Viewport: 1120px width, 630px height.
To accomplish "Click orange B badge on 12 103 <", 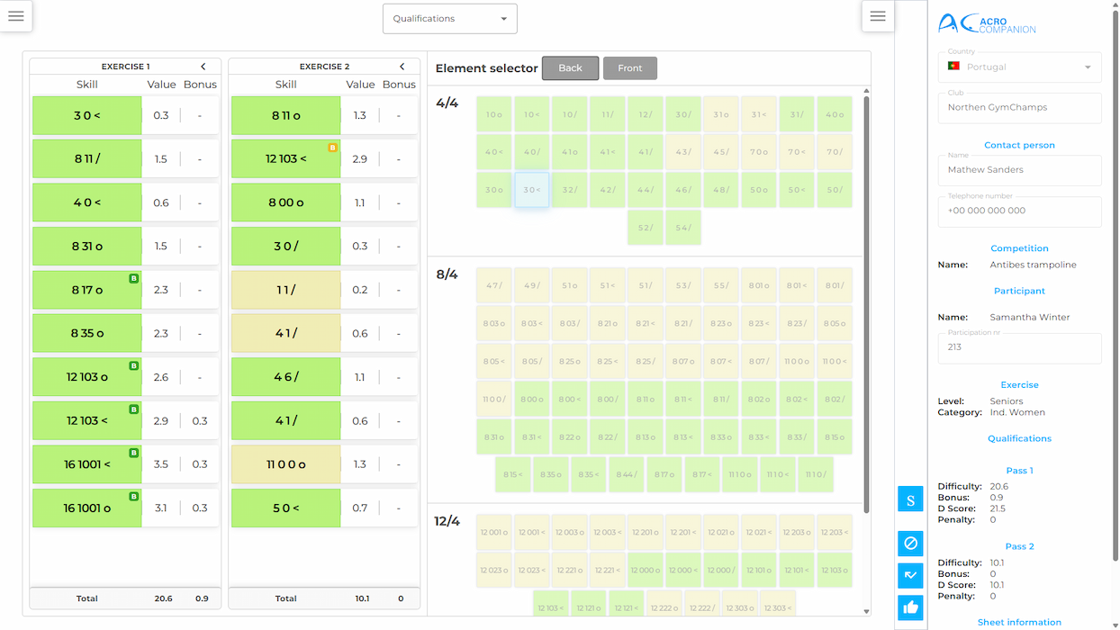I will tap(332, 147).
